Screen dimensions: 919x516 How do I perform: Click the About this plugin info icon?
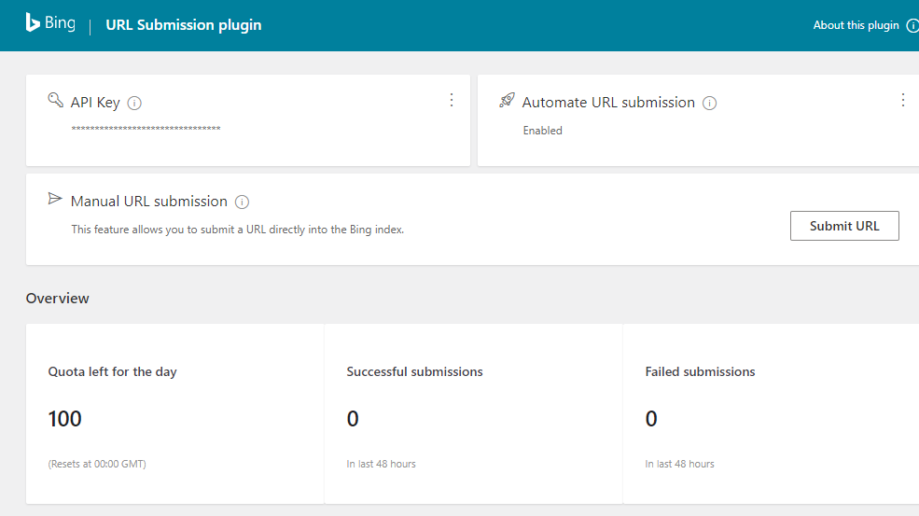(x=912, y=25)
